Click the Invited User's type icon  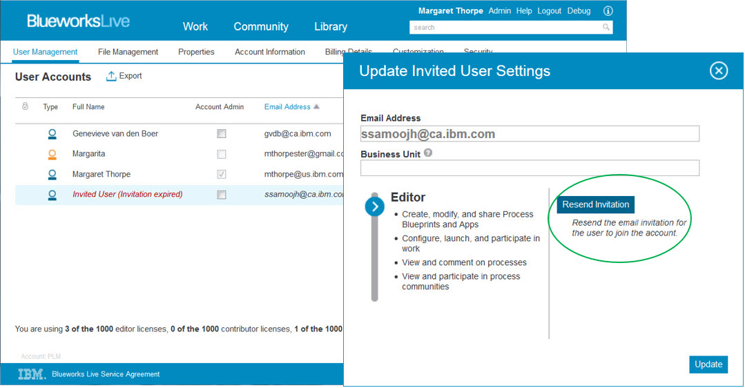pyautogui.click(x=52, y=195)
